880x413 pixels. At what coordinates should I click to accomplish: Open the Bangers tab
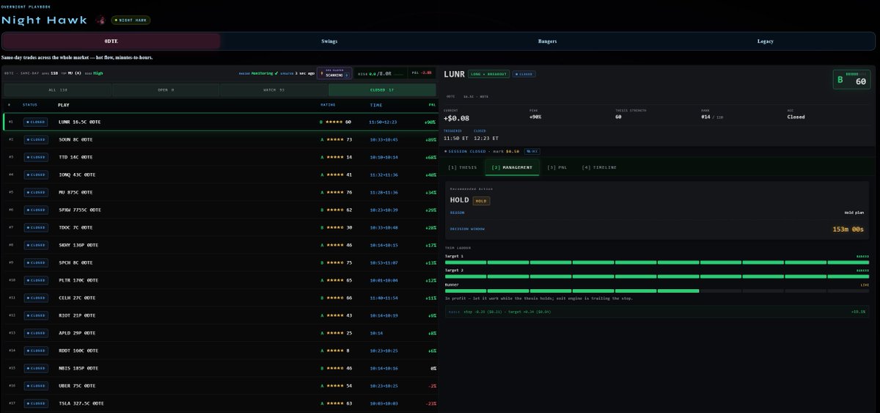547,41
